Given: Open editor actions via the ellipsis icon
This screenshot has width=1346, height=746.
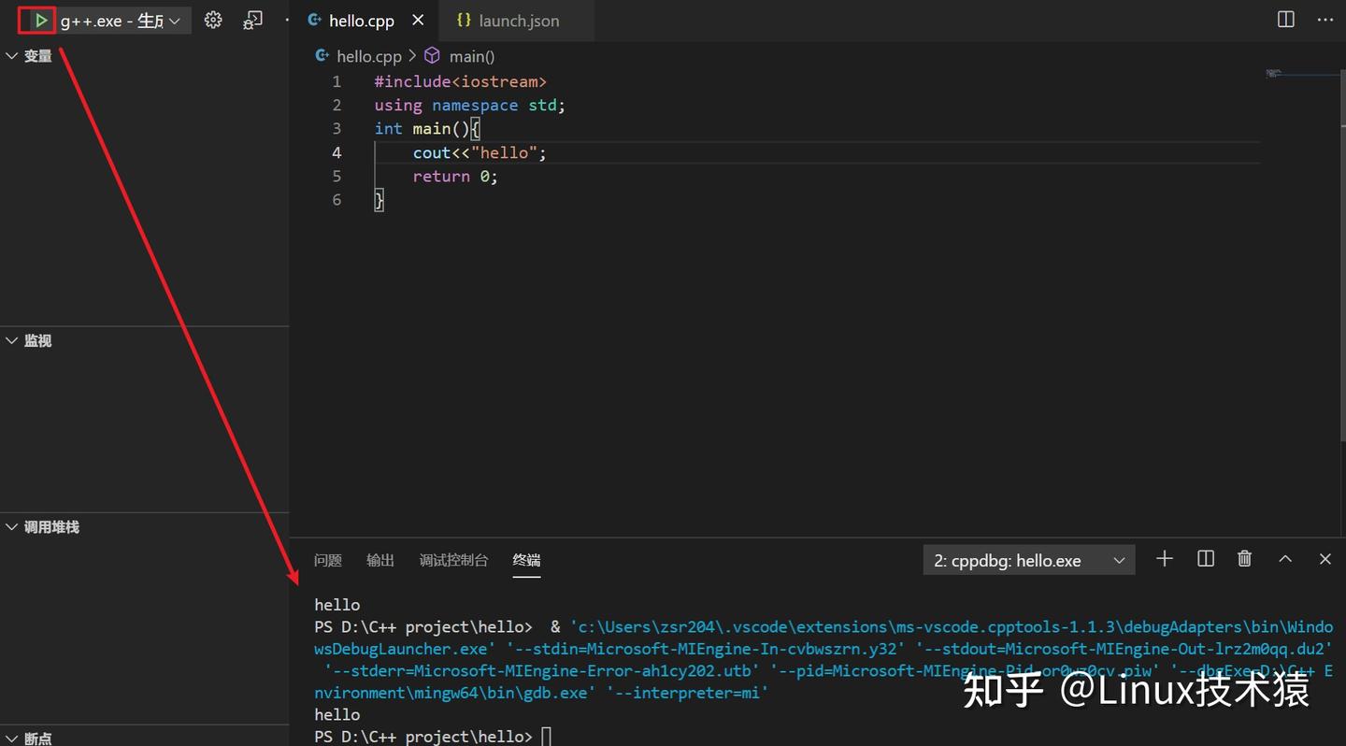Looking at the screenshot, I should 1325,19.
